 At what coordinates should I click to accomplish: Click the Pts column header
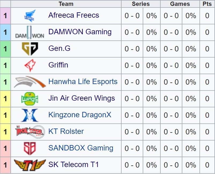[x=207, y=4]
